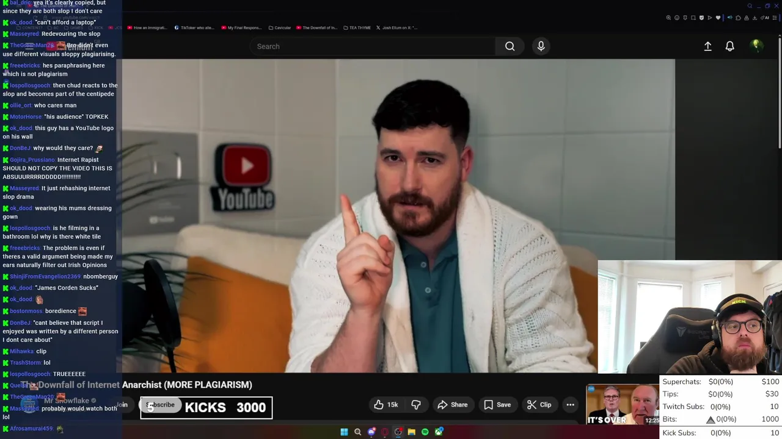Click chat username 'bostonmoss'
This screenshot has width=782, height=439.
26,311
